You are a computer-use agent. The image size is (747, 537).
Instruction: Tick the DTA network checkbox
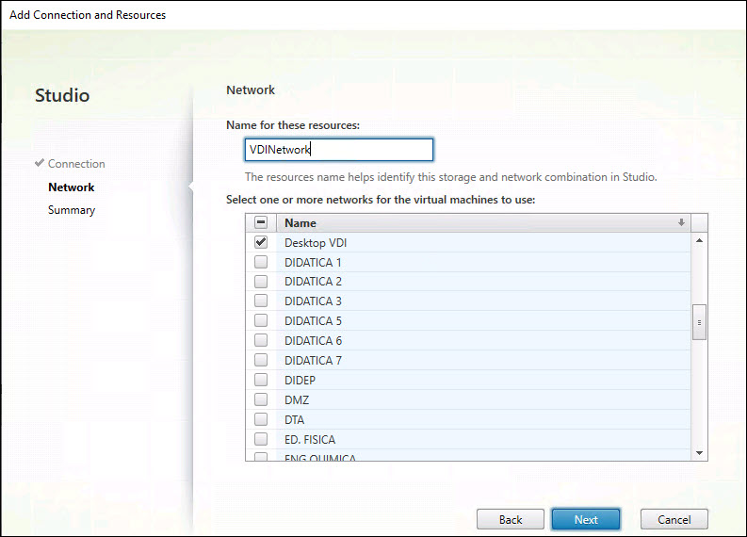coord(261,419)
